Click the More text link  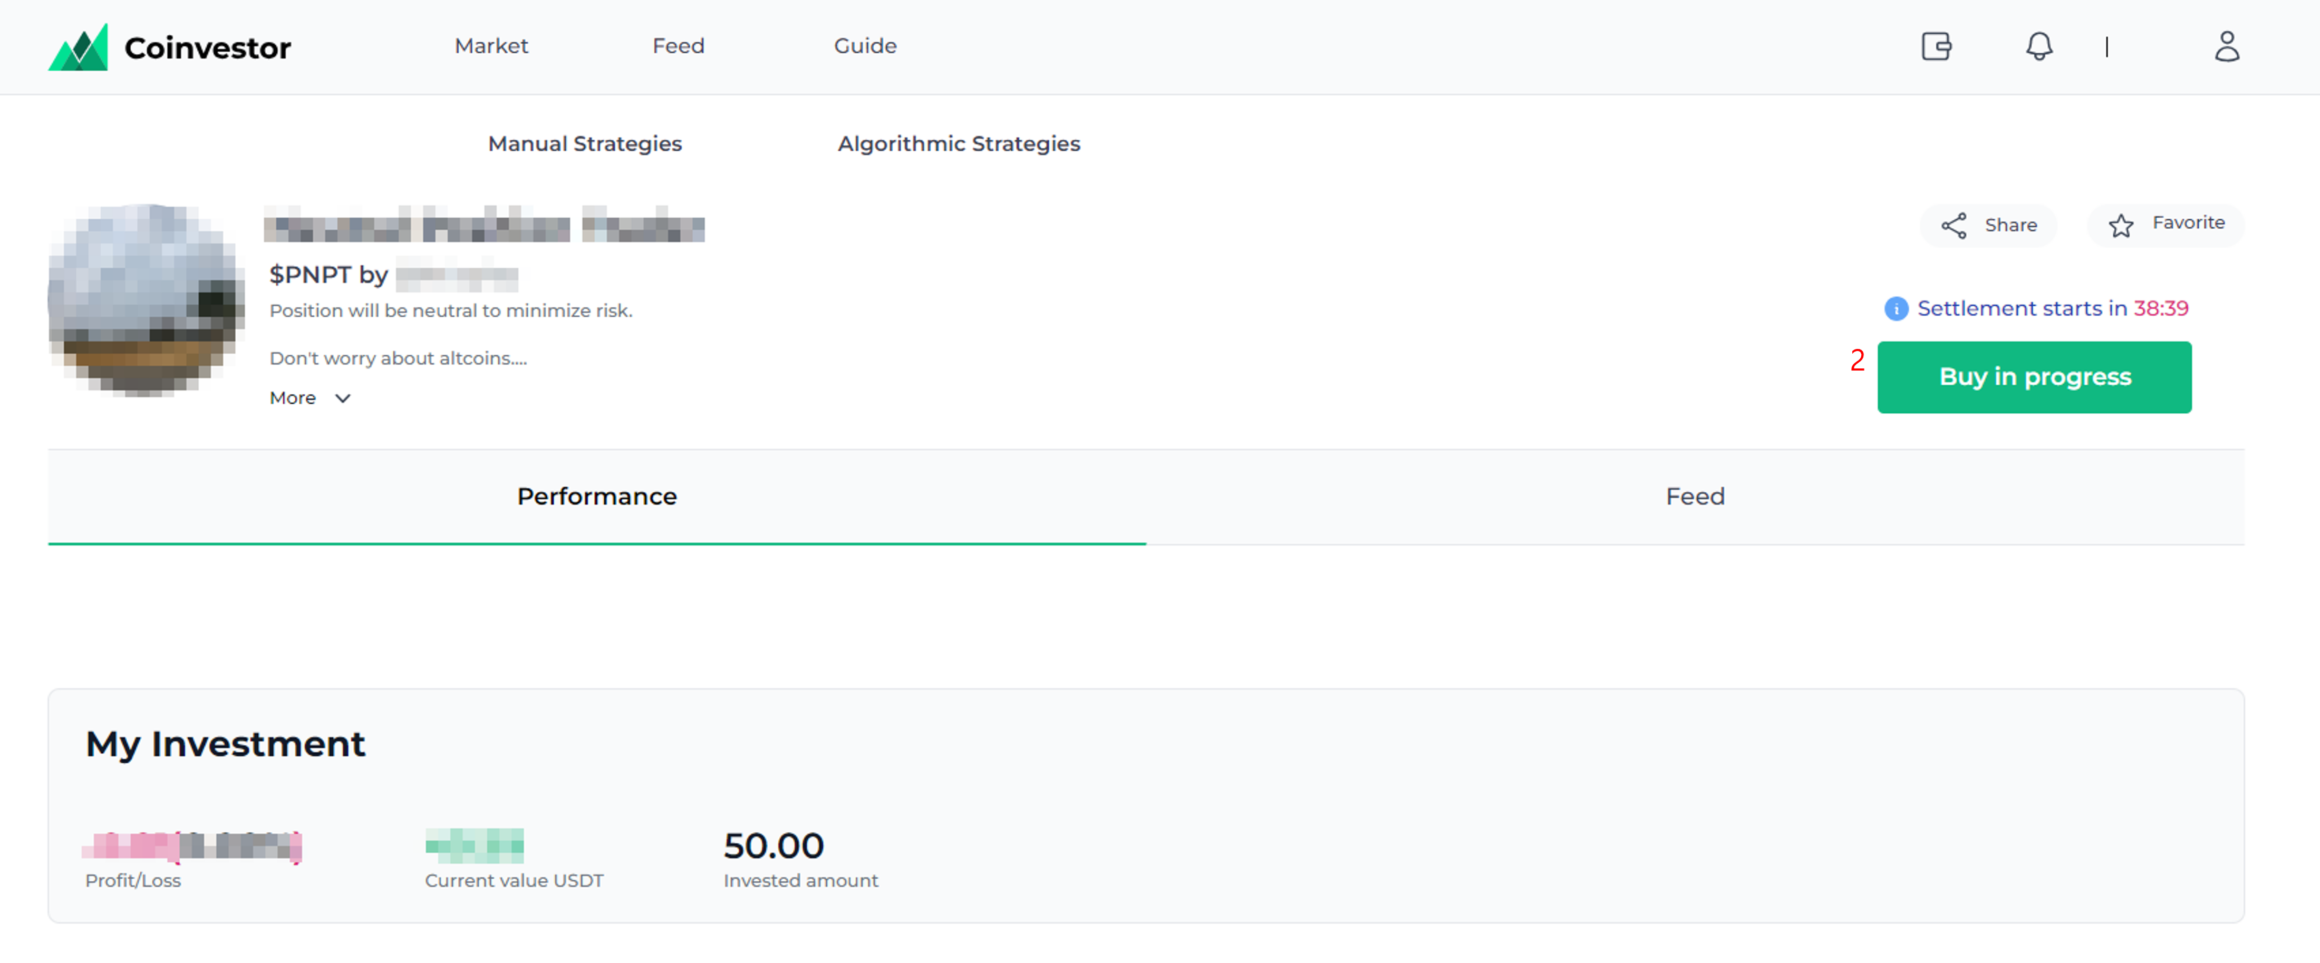coord(293,398)
